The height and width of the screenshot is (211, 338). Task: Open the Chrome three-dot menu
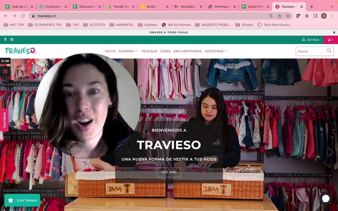tap(332, 16)
